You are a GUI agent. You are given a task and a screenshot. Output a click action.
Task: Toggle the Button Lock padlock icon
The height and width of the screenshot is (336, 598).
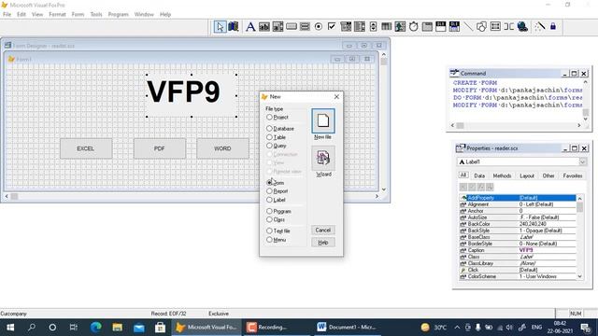coord(553,27)
